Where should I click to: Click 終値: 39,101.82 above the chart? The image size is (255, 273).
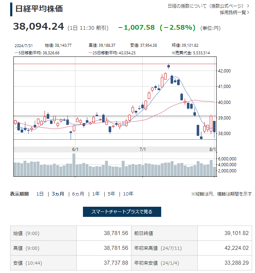tap(185, 46)
